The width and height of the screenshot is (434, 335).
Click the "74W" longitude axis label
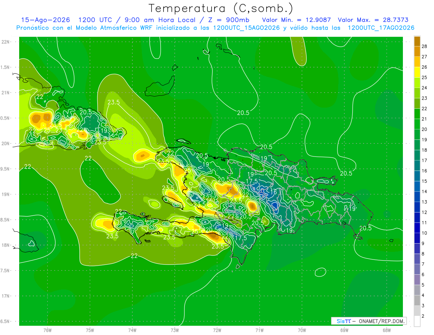tap(132, 330)
